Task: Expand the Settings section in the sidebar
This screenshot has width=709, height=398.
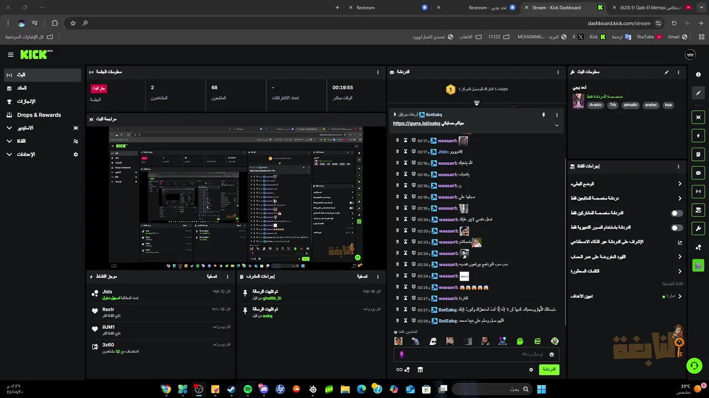Action: pos(9,154)
